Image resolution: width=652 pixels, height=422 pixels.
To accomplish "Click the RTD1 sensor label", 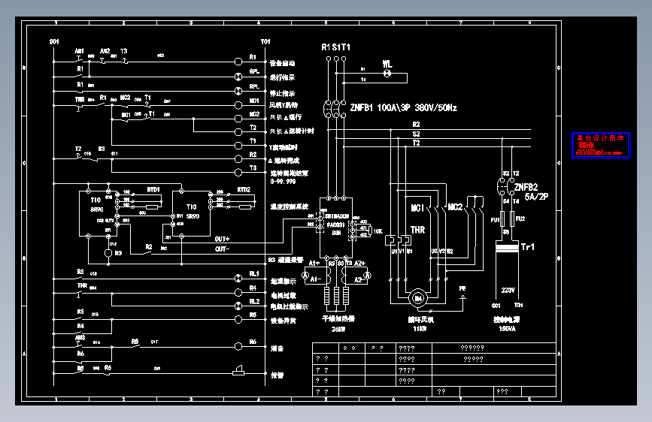I will click(153, 189).
